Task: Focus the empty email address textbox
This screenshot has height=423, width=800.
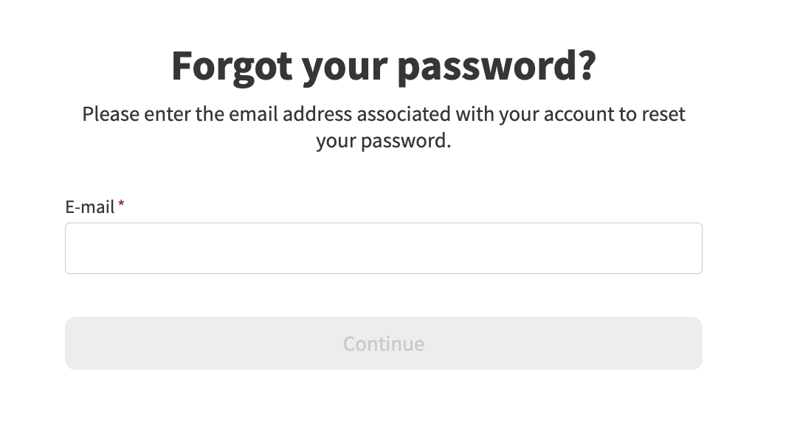Action: [x=384, y=248]
